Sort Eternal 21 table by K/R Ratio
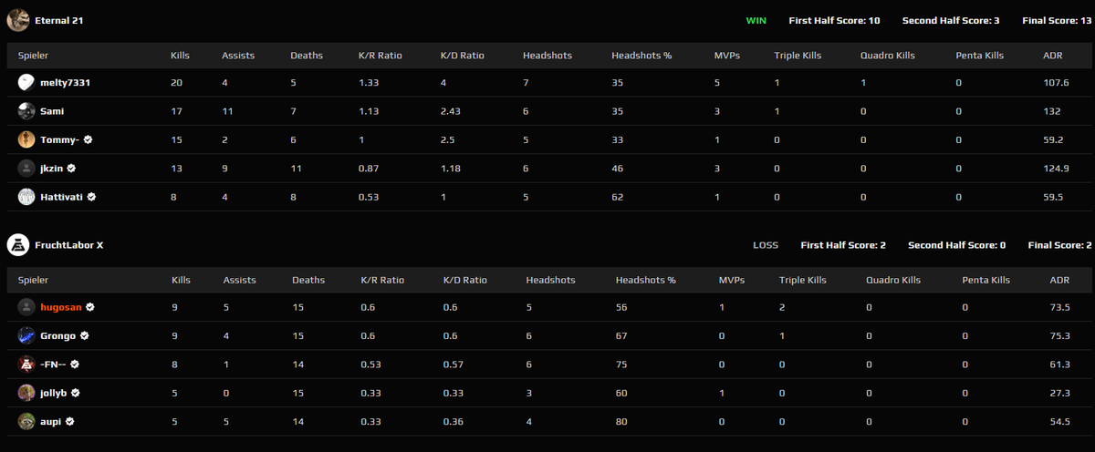This screenshot has height=452, width=1095. (x=380, y=55)
